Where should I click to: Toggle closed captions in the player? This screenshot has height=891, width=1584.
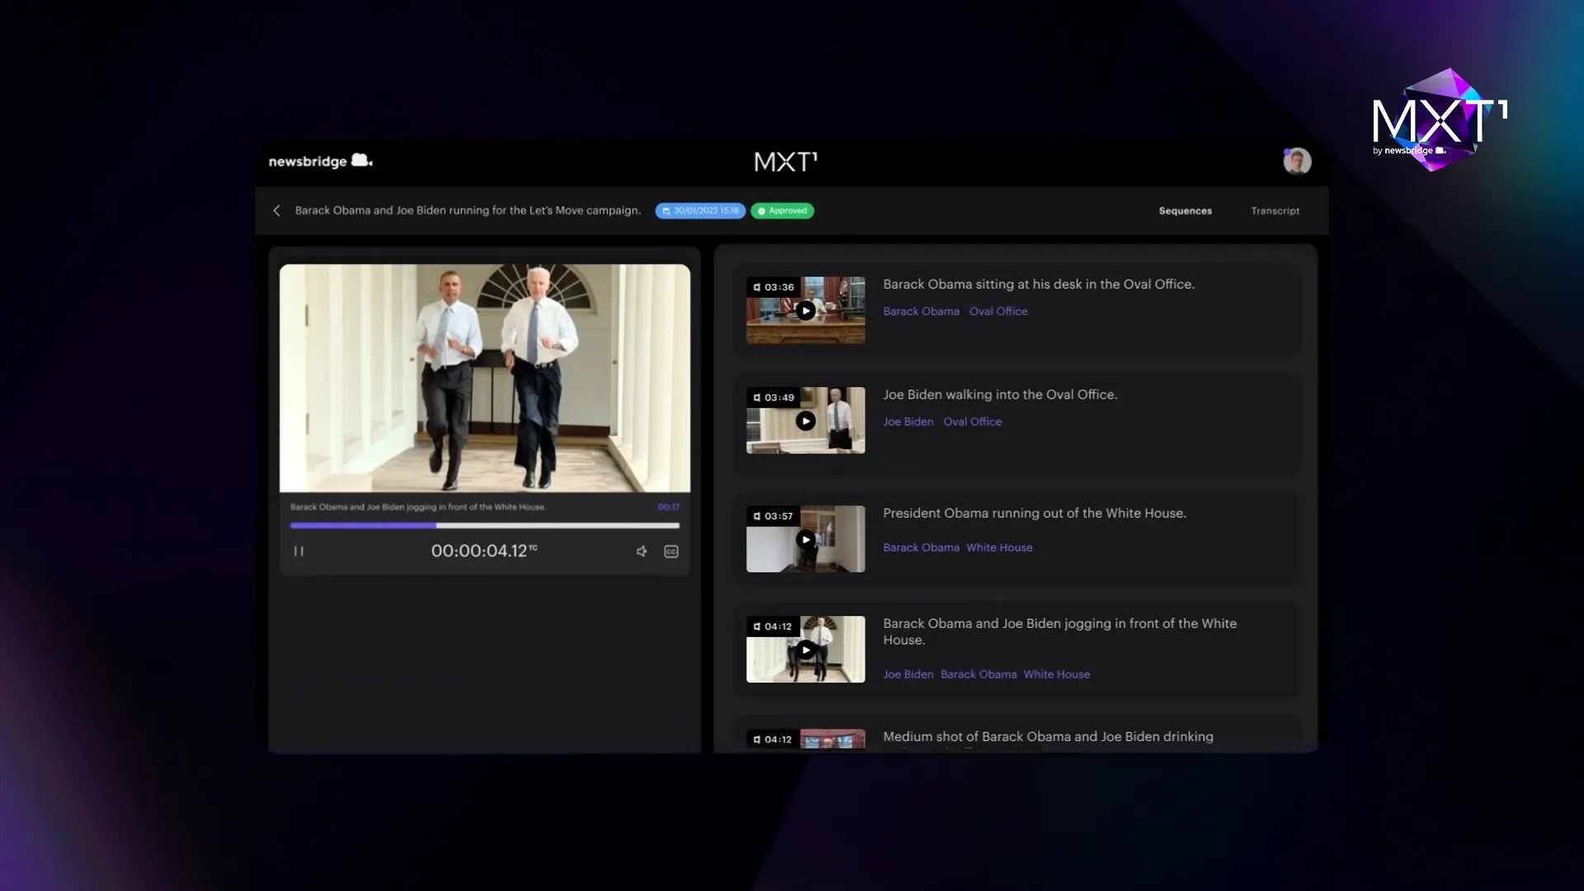point(672,551)
